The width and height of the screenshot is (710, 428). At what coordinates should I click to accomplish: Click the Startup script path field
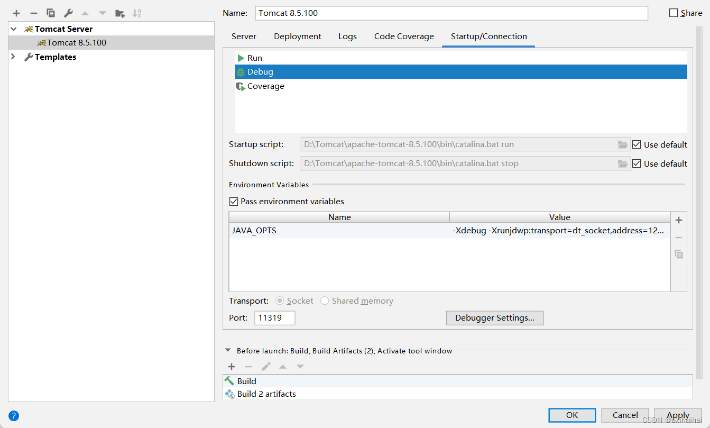pos(458,144)
